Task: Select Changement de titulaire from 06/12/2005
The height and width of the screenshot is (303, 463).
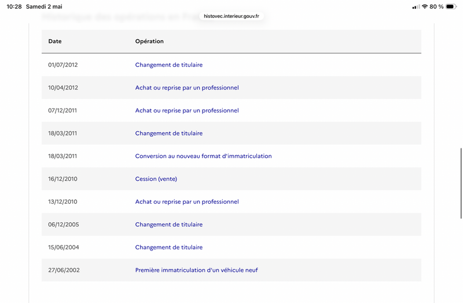Action: [x=169, y=225]
